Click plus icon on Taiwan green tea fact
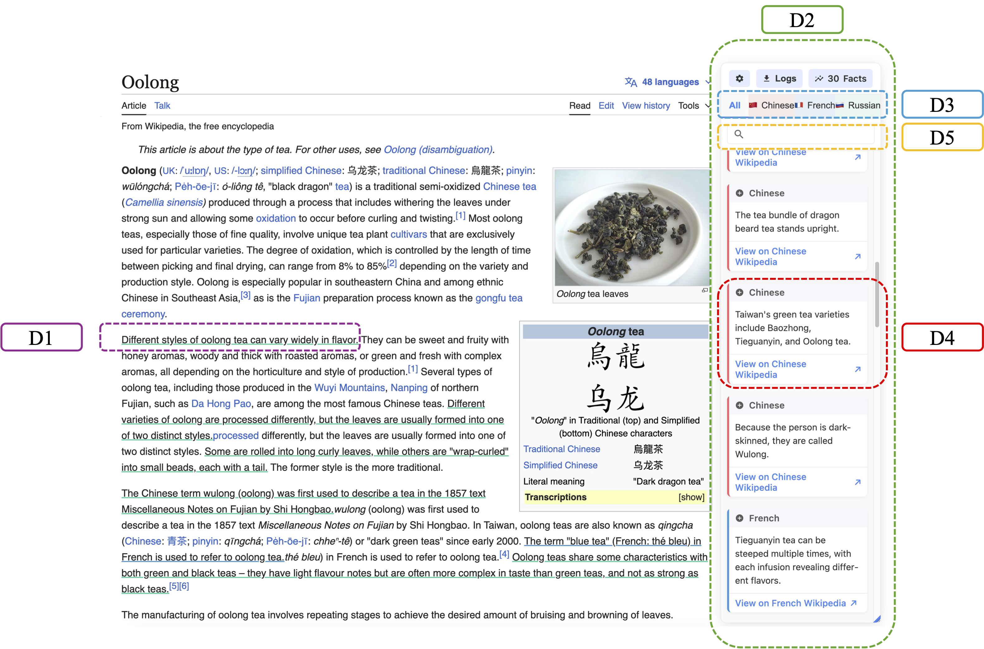The height and width of the screenshot is (649, 984). coord(739,293)
